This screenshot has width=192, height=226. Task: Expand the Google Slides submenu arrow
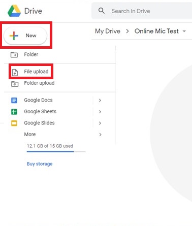tap(100, 123)
